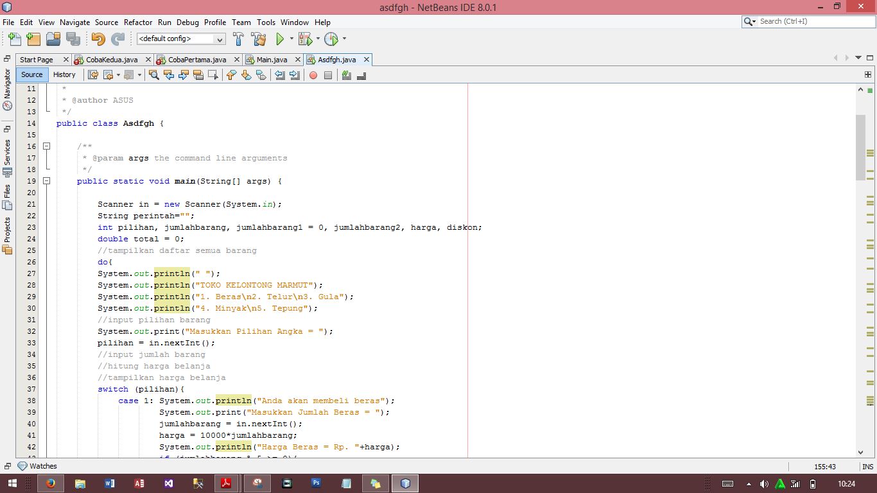This screenshot has width=877, height=493.
Task: Clean and Build the project
Action: (x=257, y=39)
